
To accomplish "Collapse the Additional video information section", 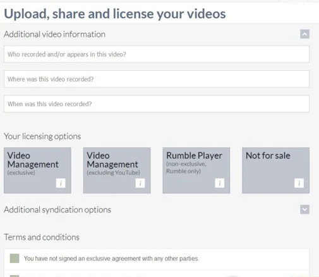I will tap(304, 34).
